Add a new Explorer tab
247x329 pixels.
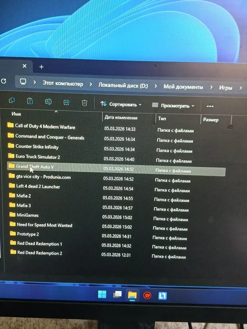pos(42,67)
